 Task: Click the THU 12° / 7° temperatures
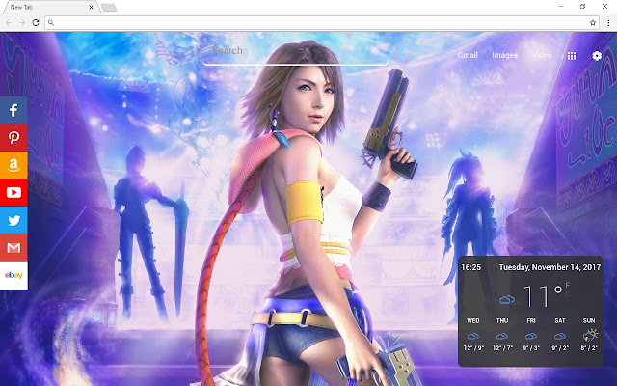pyautogui.click(x=502, y=348)
